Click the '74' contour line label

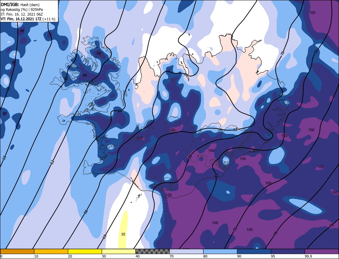(235, 230)
